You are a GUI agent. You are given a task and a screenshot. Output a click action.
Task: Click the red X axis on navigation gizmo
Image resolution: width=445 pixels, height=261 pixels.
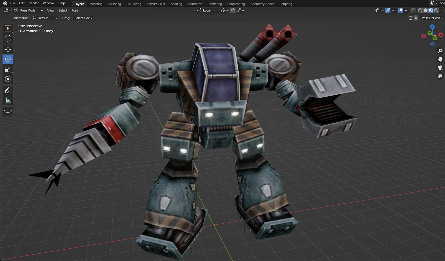pos(441,35)
